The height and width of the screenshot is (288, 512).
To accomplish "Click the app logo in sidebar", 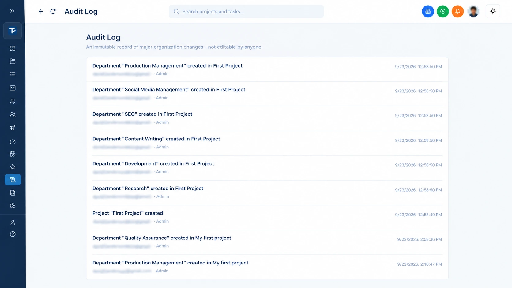I will pos(13,31).
